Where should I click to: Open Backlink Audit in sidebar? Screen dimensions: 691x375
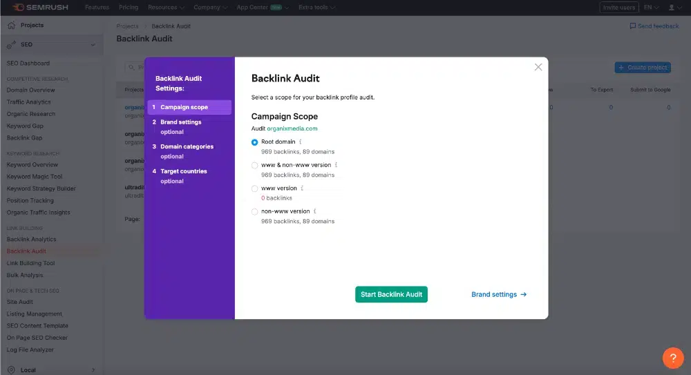pos(26,251)
